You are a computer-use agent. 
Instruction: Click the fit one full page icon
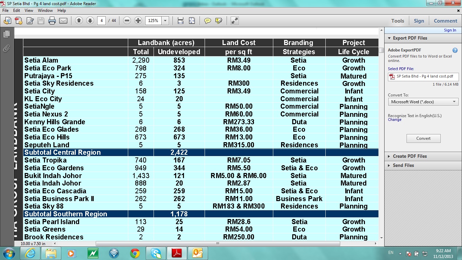[x=192, y=21]
